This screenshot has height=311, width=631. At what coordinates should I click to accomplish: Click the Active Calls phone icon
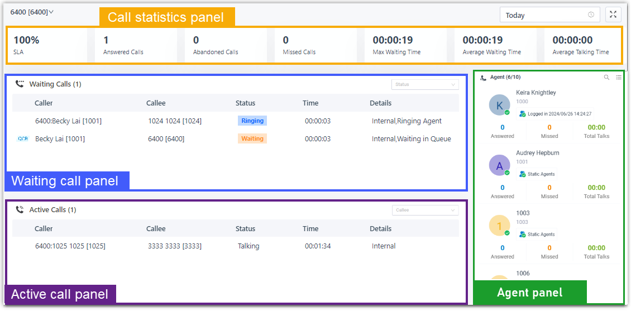pyautogui.click(x=20, y=210)
